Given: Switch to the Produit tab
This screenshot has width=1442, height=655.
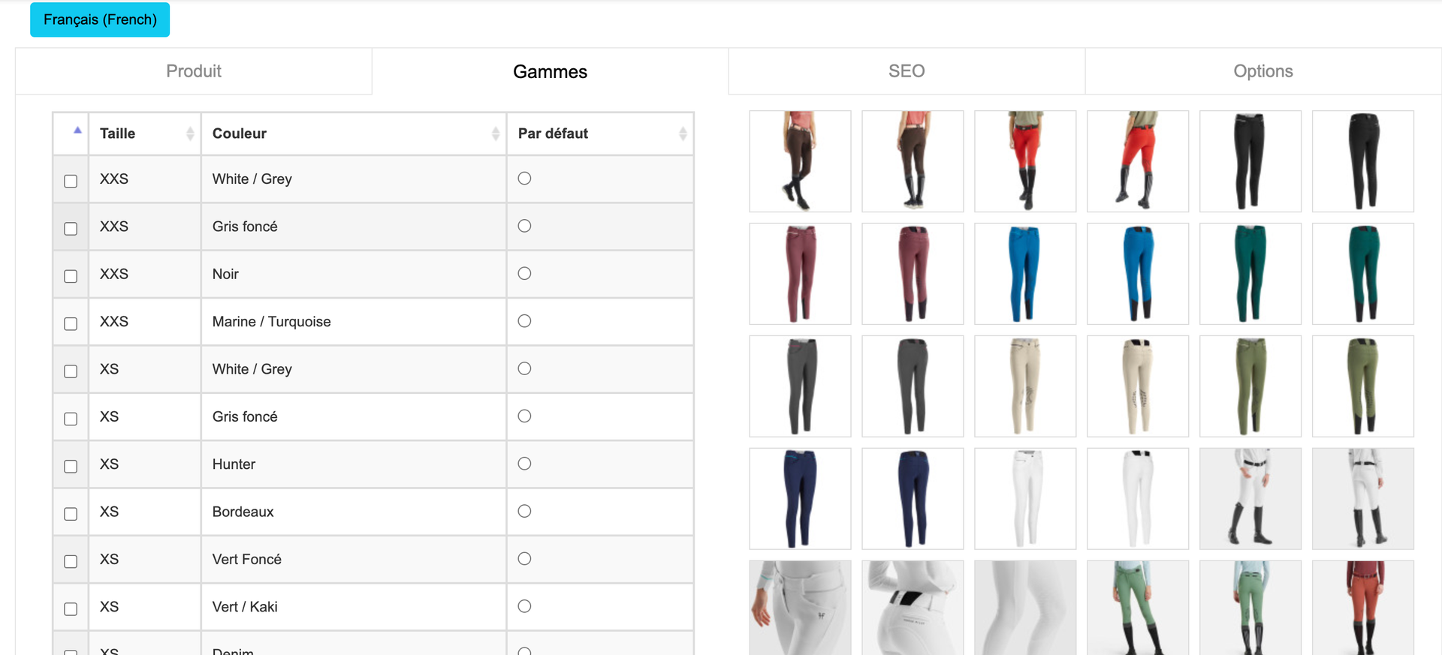Looking at the screenshot, I should (x=194, y=71).
